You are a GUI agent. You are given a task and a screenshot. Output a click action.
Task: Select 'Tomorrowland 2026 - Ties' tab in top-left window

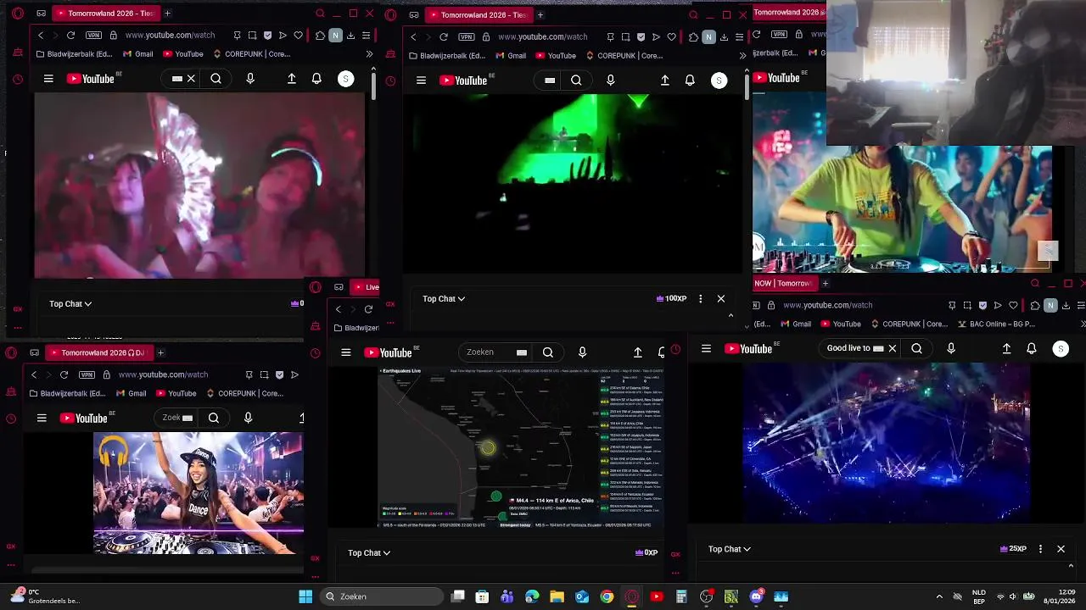(105, 14)
